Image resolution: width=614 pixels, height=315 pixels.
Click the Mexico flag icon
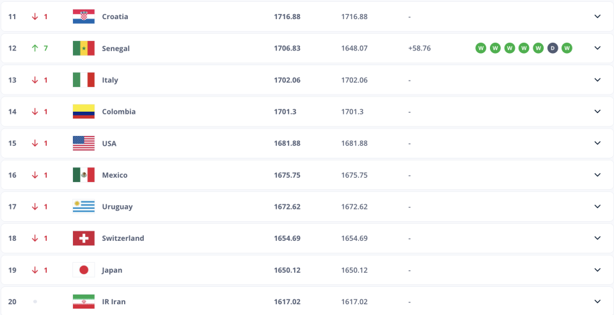click(x=84, y=175)
